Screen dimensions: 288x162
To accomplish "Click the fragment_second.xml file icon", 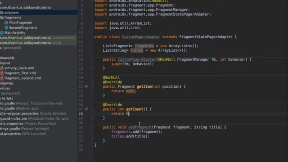I will [x=2, y=78].
